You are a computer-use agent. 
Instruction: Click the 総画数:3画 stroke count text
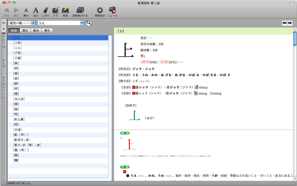149,50
